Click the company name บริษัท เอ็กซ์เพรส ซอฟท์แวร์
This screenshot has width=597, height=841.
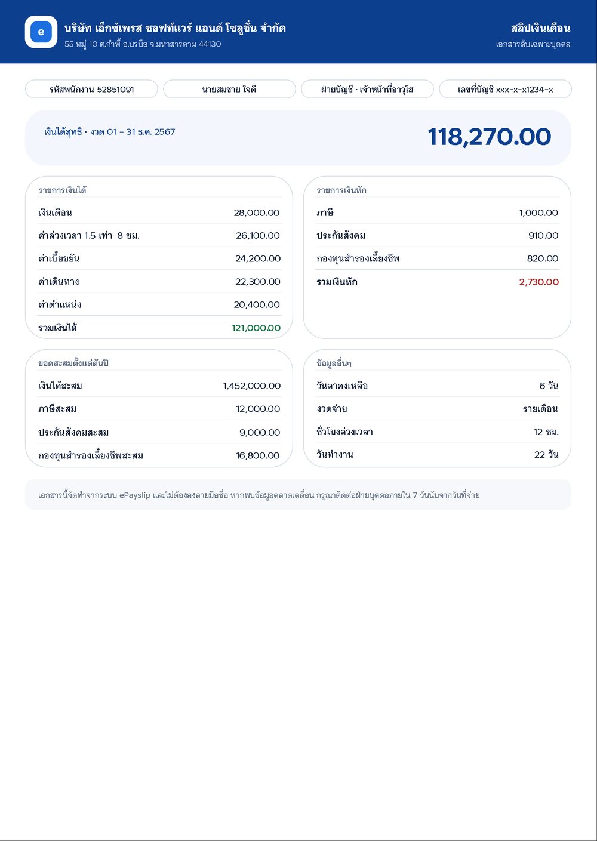point(175,28)
